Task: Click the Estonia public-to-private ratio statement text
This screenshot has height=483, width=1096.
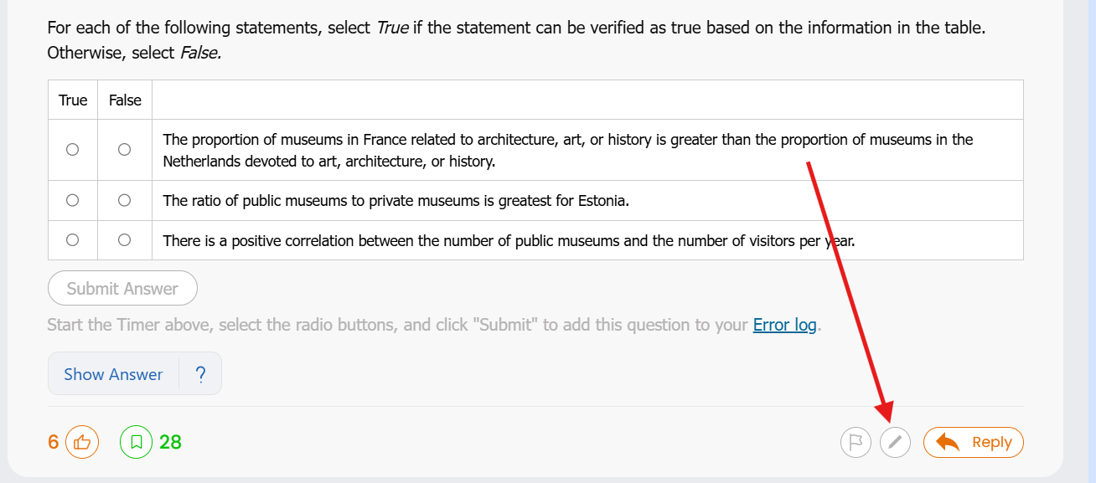Action: [395, 201]
